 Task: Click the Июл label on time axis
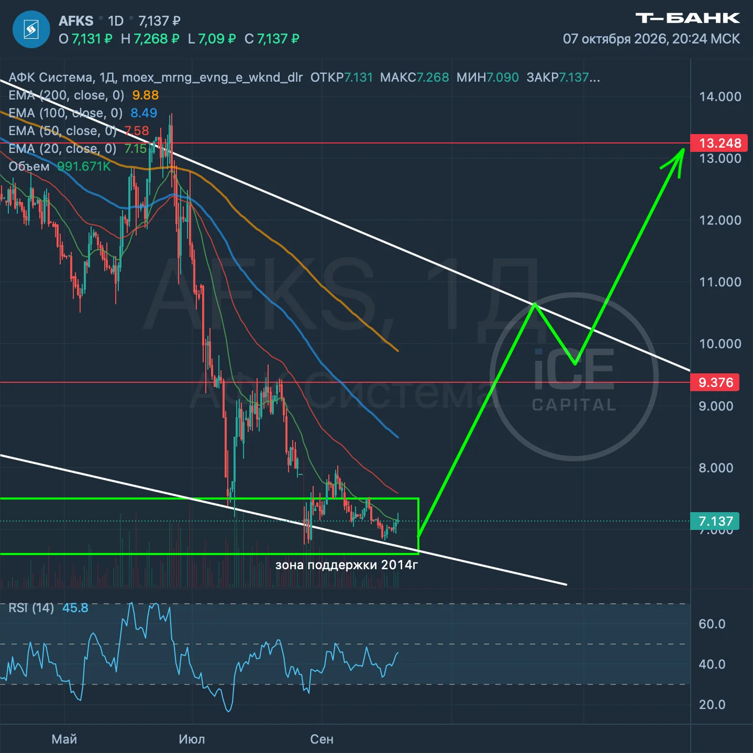[192, 739]
